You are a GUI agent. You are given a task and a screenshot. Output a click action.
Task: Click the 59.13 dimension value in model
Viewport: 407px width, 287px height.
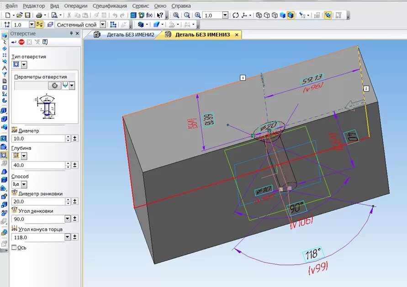(312, 78)
